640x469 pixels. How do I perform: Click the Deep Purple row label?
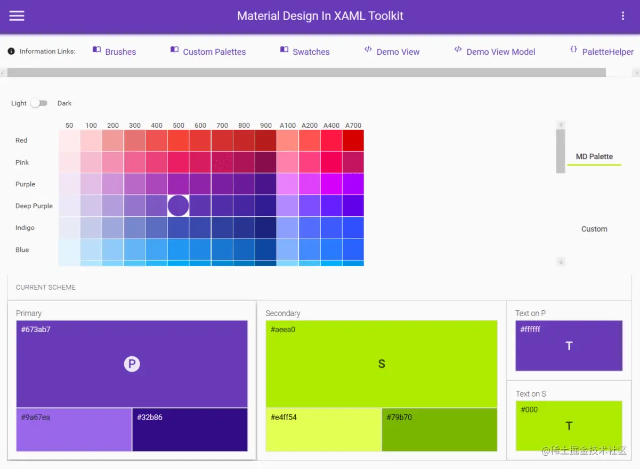34,206
